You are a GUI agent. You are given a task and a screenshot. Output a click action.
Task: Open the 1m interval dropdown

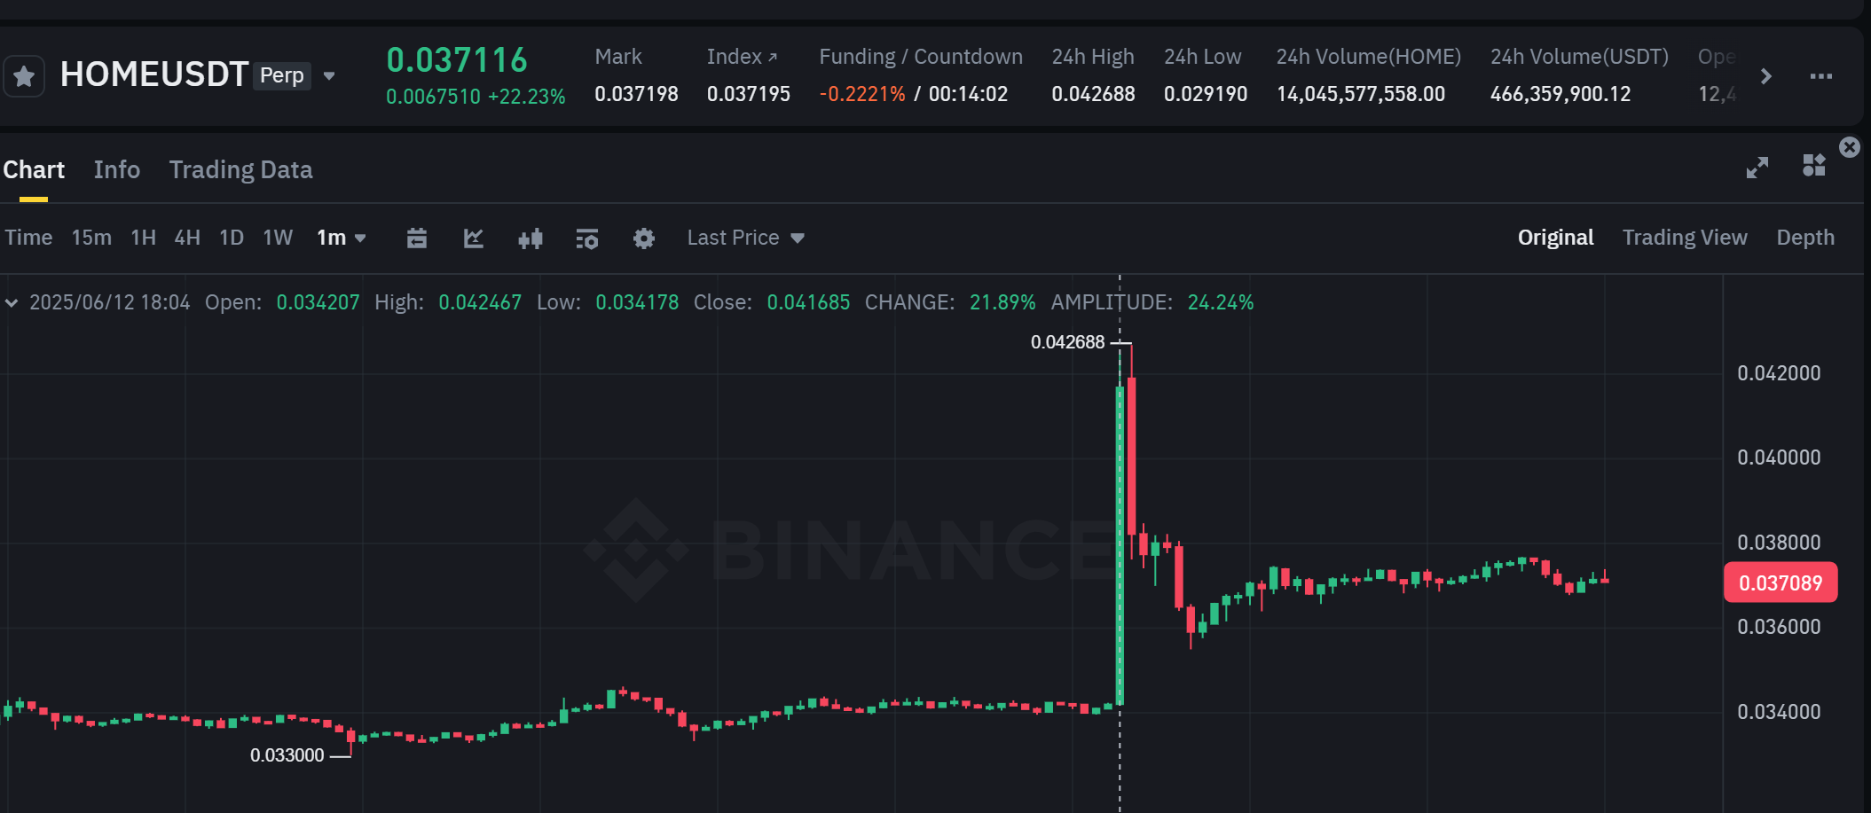tap(342, 238)
